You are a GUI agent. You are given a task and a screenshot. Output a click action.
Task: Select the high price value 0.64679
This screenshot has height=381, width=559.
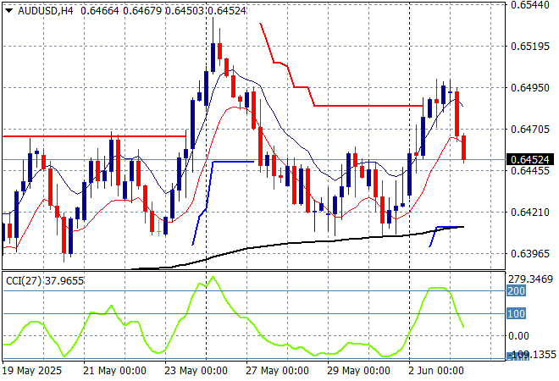(x=142, y=11)
